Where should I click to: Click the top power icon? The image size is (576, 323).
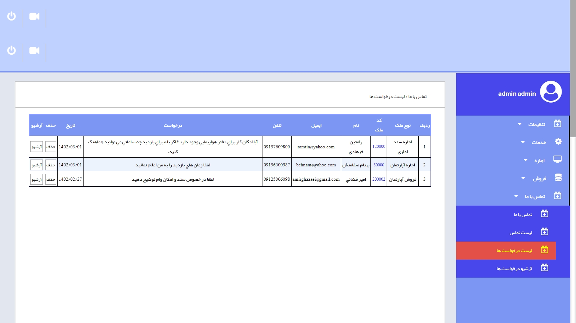click(x=12, y=16)
